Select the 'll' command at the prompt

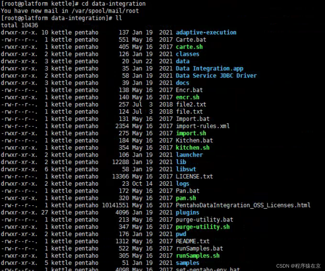119,18
